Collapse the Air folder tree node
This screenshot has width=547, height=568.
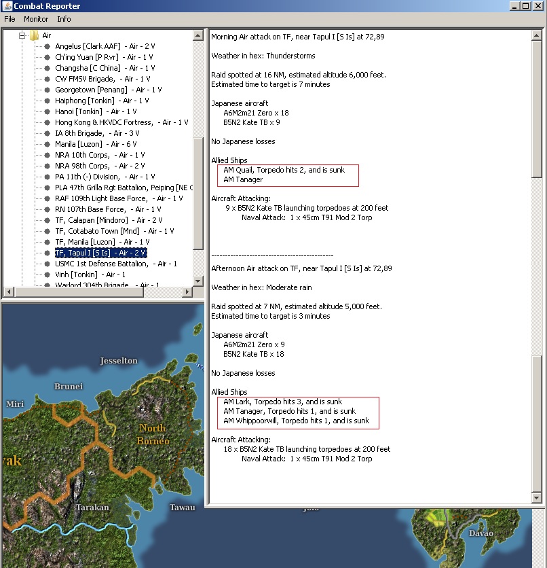click(x=22, y=35)
